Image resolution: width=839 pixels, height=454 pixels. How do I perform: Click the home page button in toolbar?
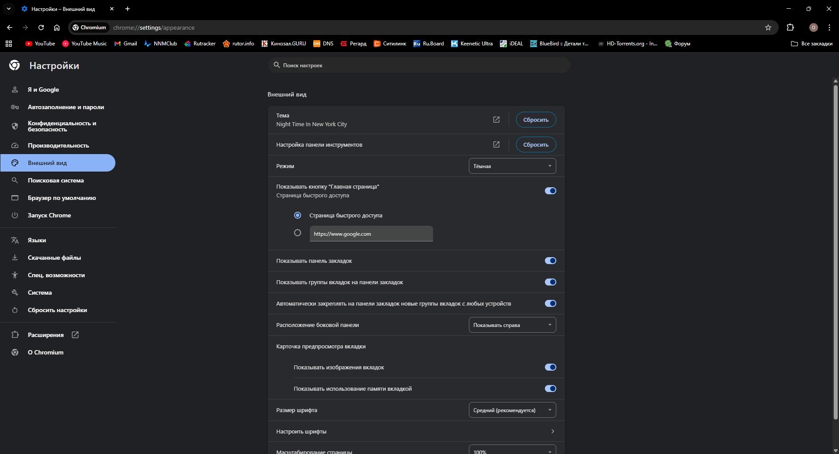[x=57, y=28]
